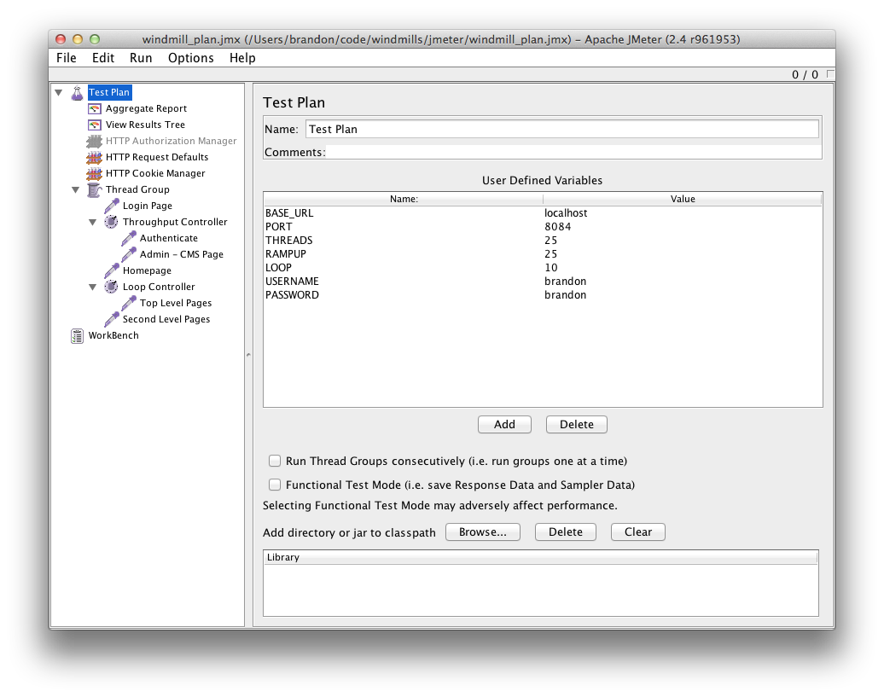Image resolution: width=884 pixels, height=697 pixels.
Task: Collapse the Thread Group node
Action: [75, 189]
